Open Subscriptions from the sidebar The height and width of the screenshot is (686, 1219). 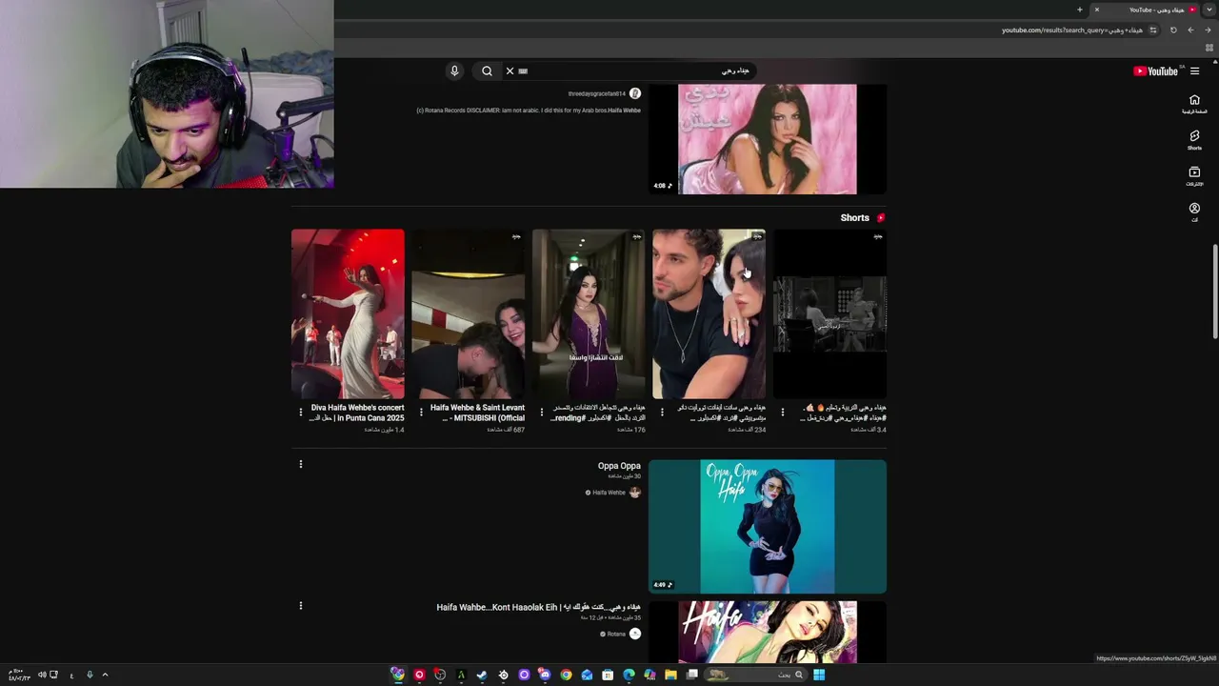click(x=1194, y=176)
